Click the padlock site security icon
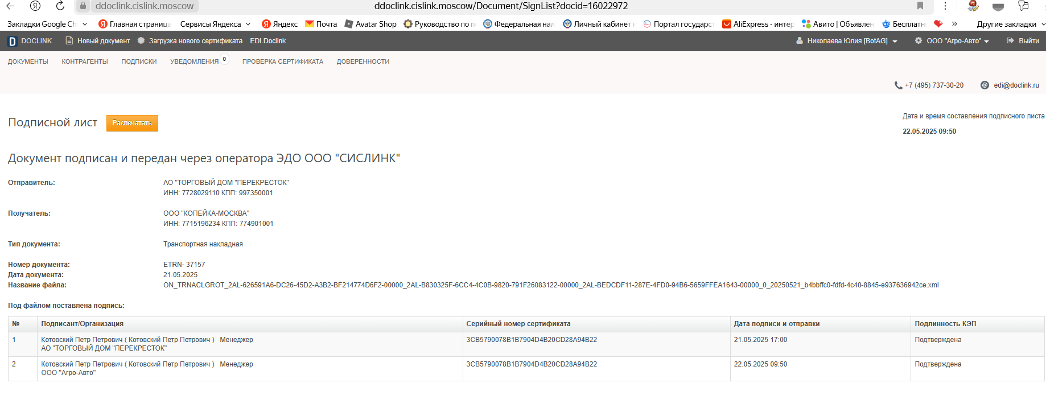The width and height of the screenshot is (1046, 420). coord(83,6)
